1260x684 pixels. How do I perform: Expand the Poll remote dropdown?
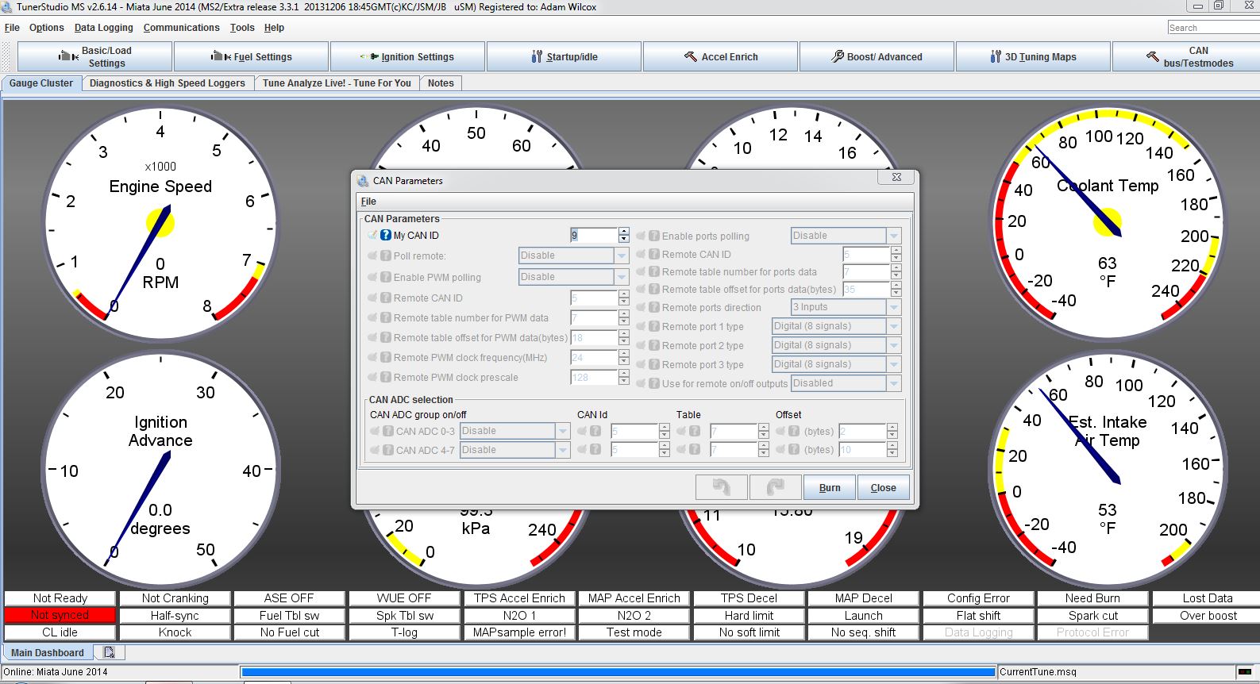pyautogui.click(x=622, y=256)
